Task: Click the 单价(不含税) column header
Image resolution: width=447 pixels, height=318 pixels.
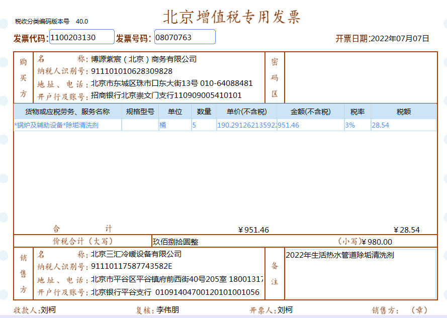Action: 246,112
